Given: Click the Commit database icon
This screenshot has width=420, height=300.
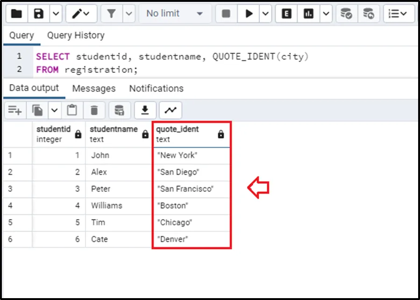Looking at the screenshot, I should click(346, 14).
